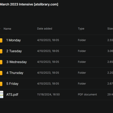The width and height of the screenshot is (113, 113).
Task: Click the 2.20 size value for 4 Thursday
Action: pos(110,73)
